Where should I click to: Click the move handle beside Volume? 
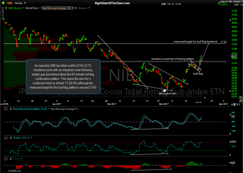76,8
